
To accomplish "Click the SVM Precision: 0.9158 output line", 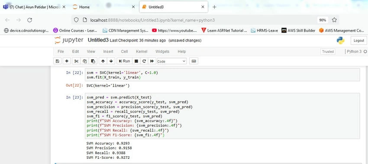I will (x=109, y=148).
